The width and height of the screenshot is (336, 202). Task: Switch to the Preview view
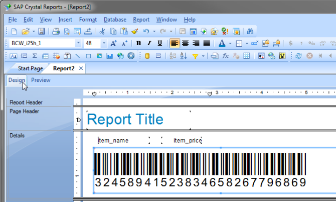41,80
